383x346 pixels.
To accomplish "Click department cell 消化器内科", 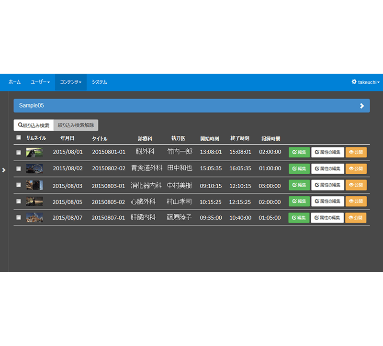I will (x=146, y=186).
